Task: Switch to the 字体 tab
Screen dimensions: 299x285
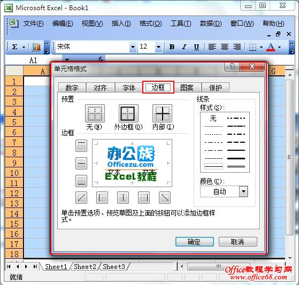Action: 129,88
